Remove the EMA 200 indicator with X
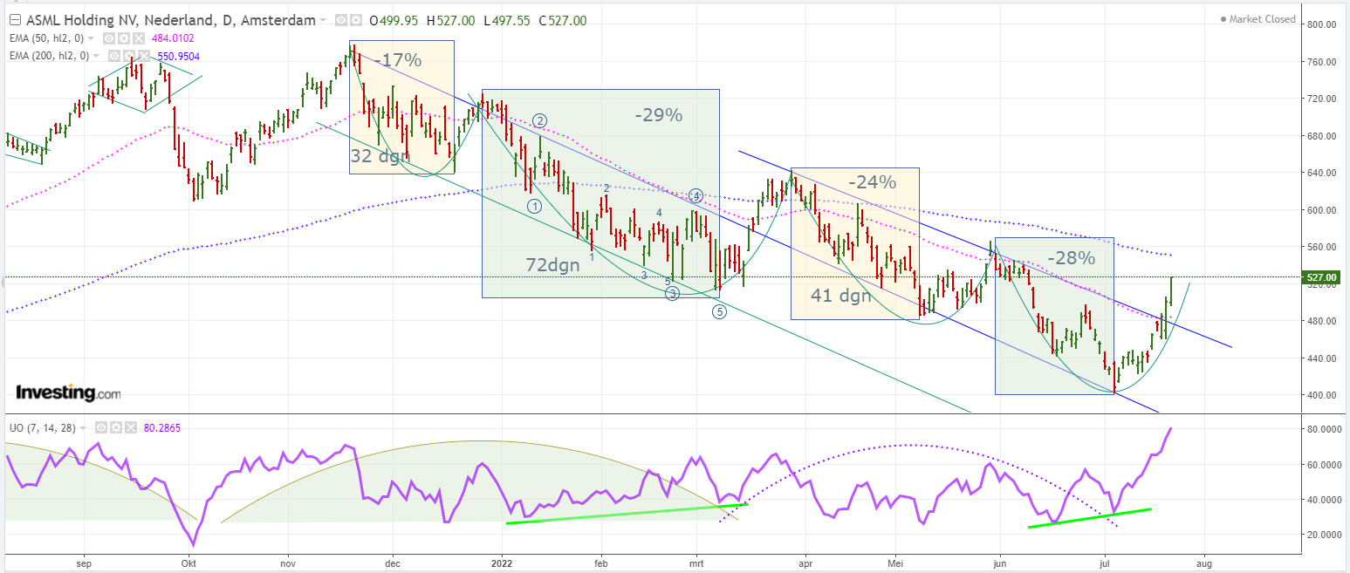Image resolution: width=1350 pixels, height=573 pixels. click(143, 56)
